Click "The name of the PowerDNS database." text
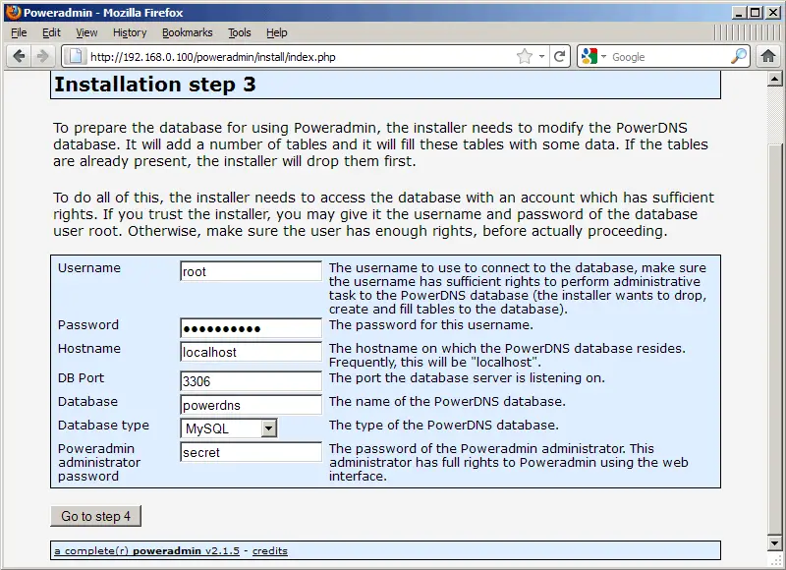The image size is (786, 570). 447,402
